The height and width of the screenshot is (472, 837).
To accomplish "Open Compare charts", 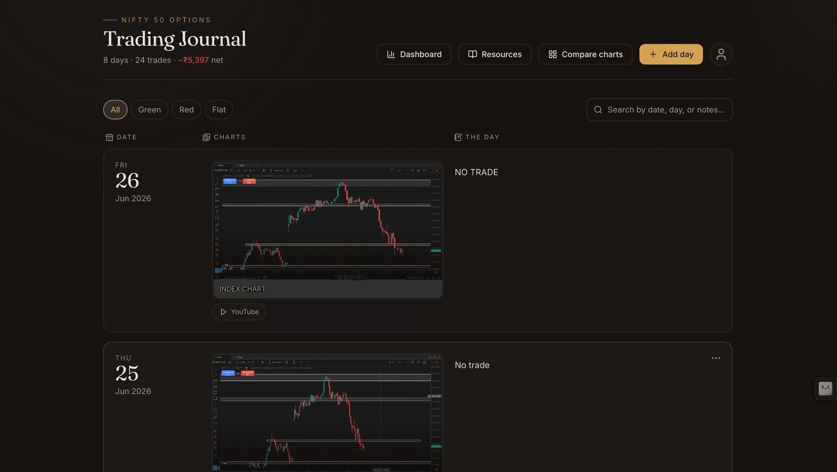I will (585, 54).
